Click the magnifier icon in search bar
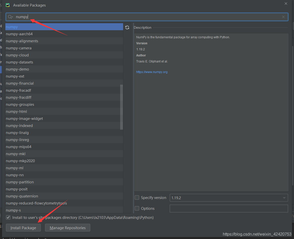This screenshot has width=294, height=239. [10, 17]
